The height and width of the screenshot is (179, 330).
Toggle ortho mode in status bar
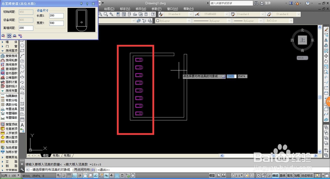point(74,175)
